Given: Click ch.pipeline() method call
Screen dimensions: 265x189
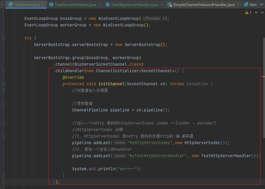Looking at the screenshot, I should pos(152,110).
